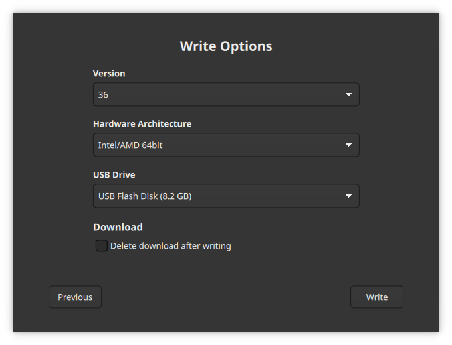Go back with the Previous button

pos(75,297)
